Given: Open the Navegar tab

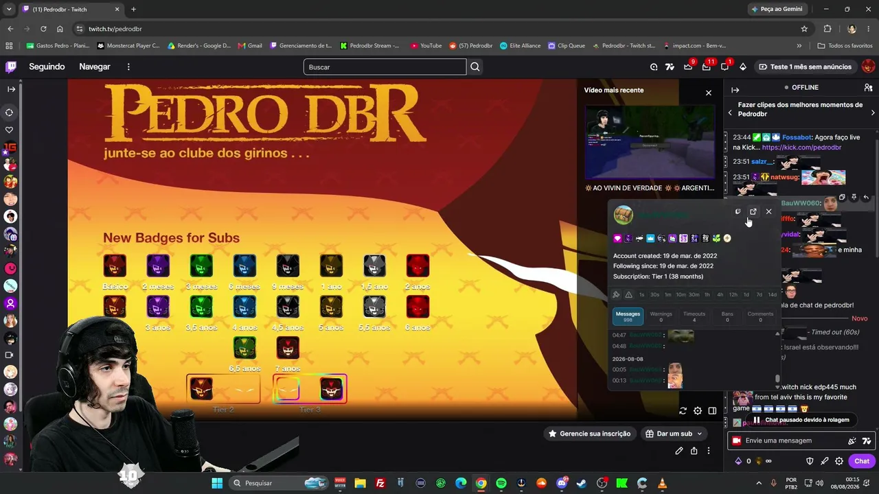Looking at the screenshot, I should pyautogui.click(x=95, y=67).
